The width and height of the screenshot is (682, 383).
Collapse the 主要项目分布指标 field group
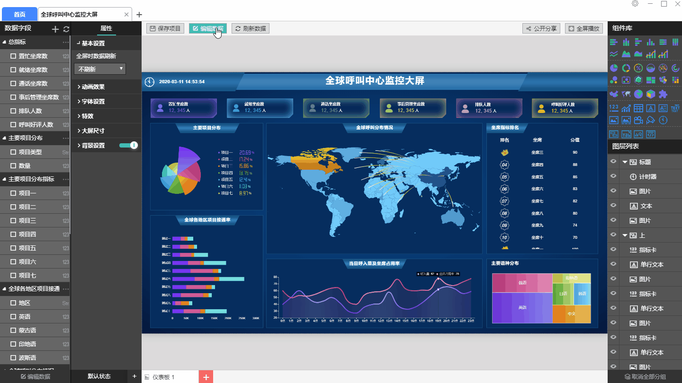click(x=4, y=179)
